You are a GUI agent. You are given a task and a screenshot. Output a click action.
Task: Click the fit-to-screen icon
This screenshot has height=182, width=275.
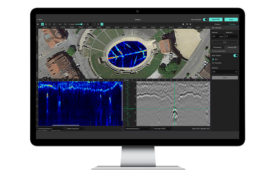pos(95,24)
